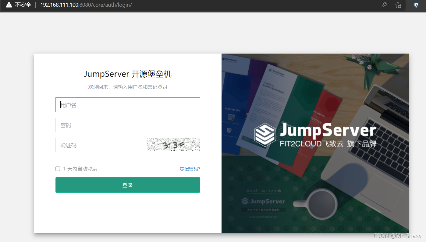Click the JumpServer 开源堡垒机 page title
The height and width of the screenshot is (242, 426).
click(x=128, y=74)
